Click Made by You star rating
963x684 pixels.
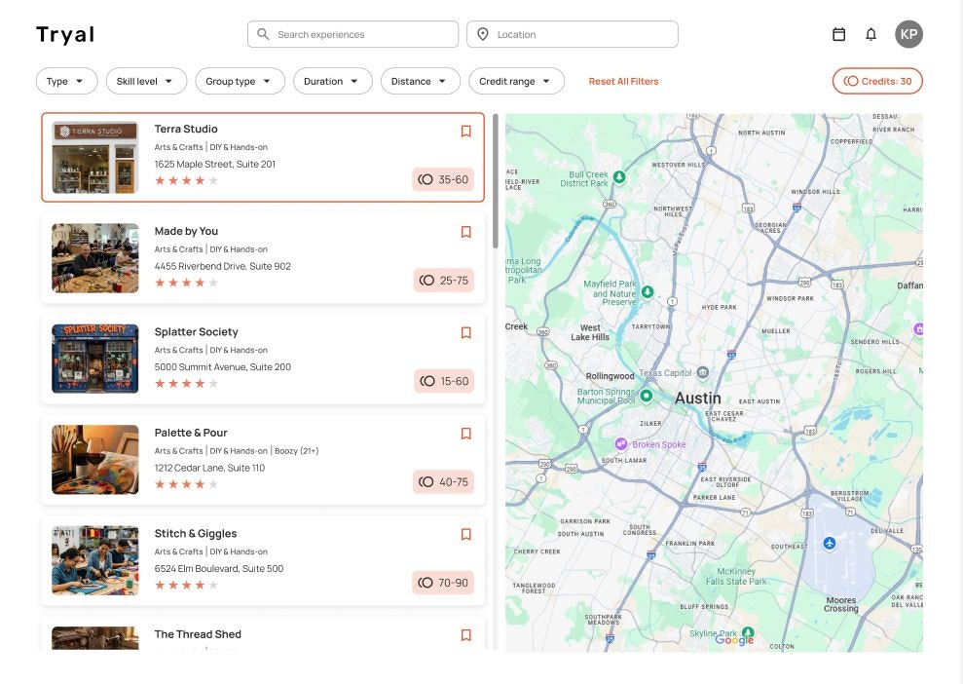tap(186, 283)
